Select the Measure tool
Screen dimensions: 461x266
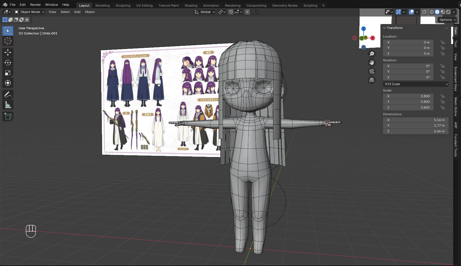tap(8, 105)
